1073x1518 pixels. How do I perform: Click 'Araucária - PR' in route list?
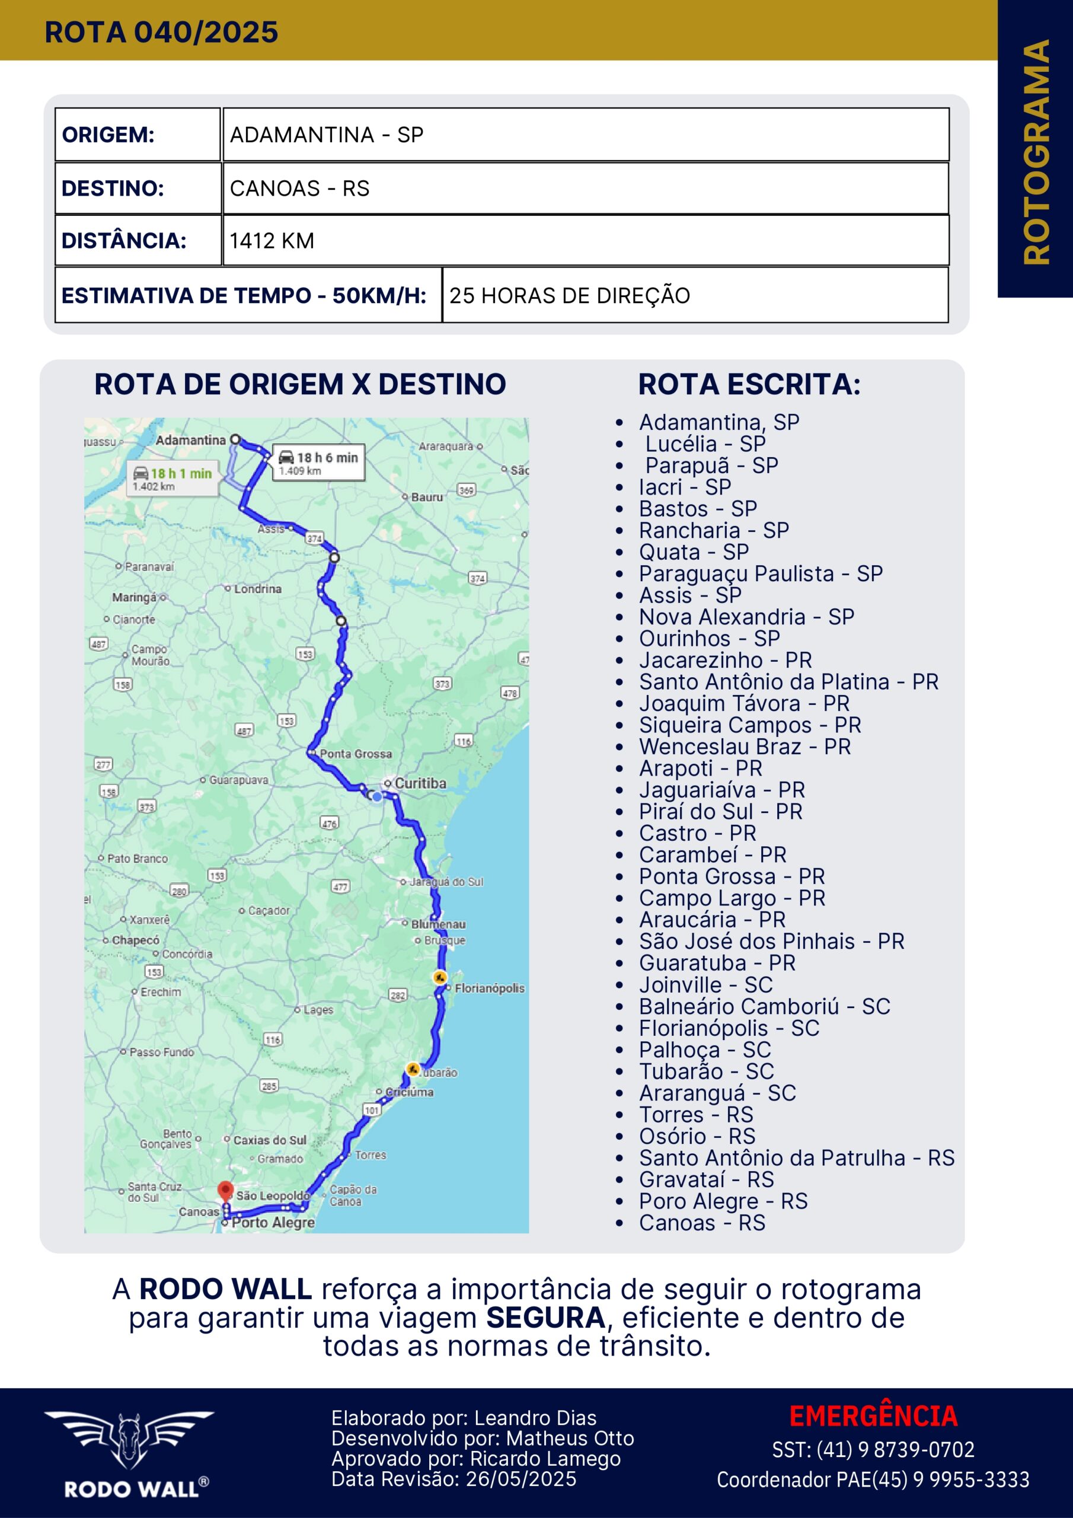[x=712, y=920]
